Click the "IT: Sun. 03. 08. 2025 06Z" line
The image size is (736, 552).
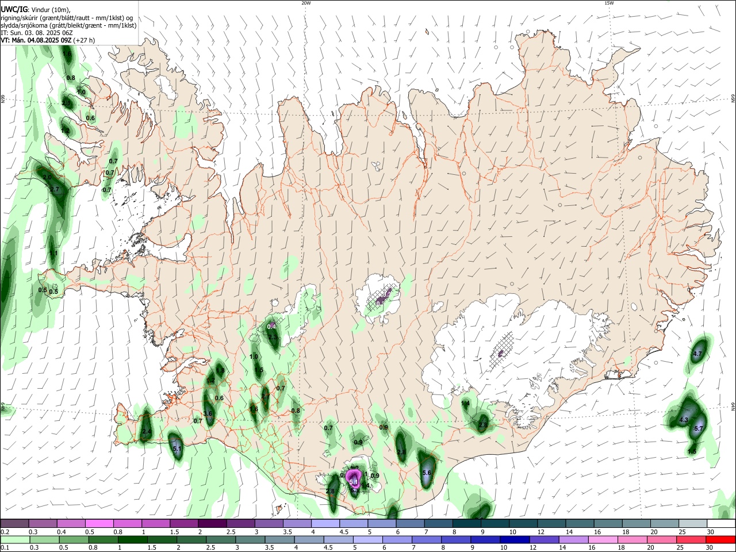[x=36, y=33]
